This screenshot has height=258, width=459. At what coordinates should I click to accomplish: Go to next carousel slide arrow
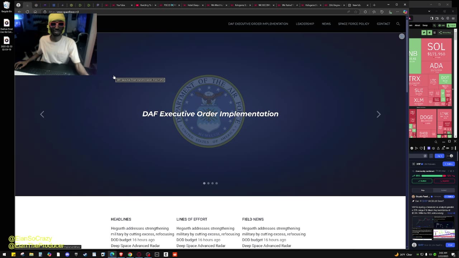point(378,114)
